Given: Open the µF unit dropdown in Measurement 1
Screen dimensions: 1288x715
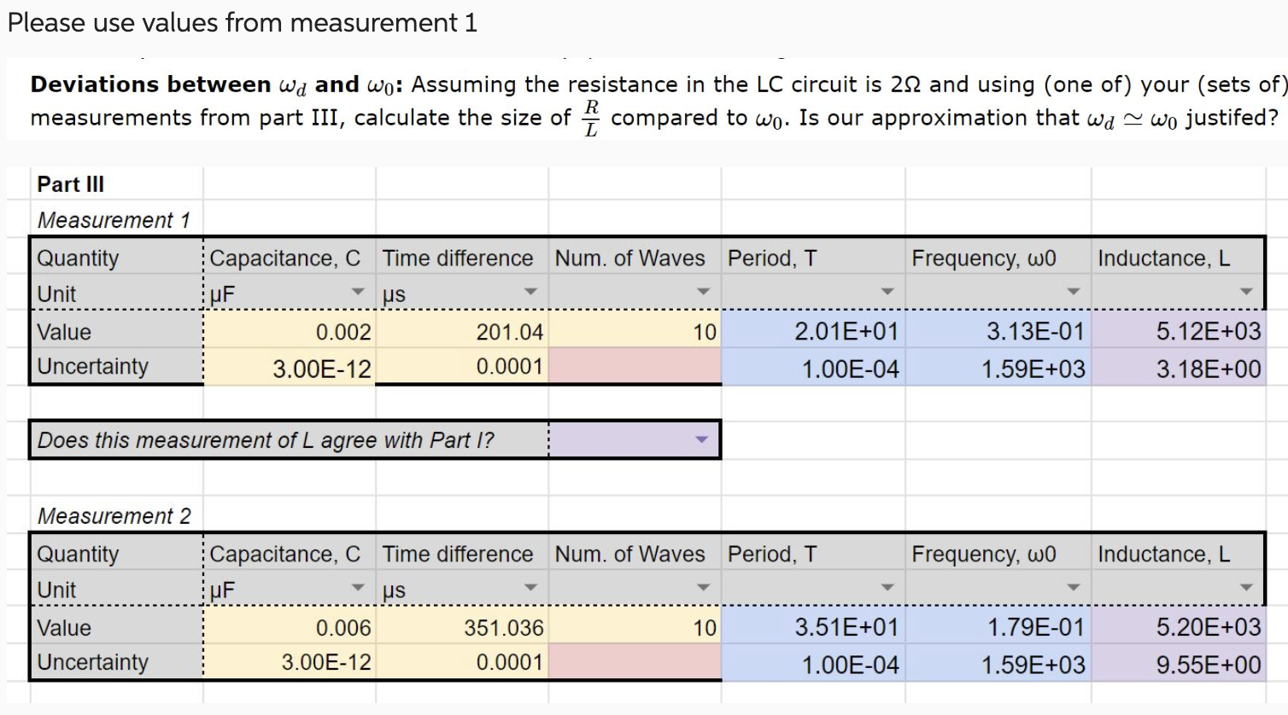Looking at the screenshot, I should point(360,293).
